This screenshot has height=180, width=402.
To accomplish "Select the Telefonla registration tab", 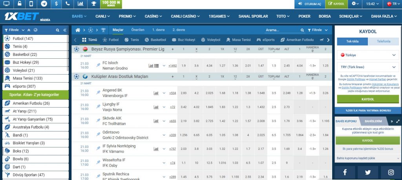I will 384,41.
